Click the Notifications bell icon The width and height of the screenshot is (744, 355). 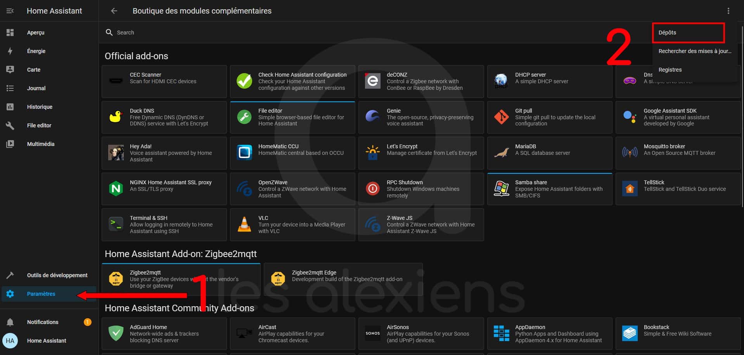10,322
